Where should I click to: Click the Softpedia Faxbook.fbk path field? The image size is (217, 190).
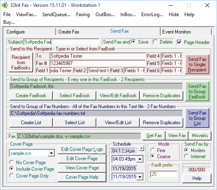coord(96,86)
